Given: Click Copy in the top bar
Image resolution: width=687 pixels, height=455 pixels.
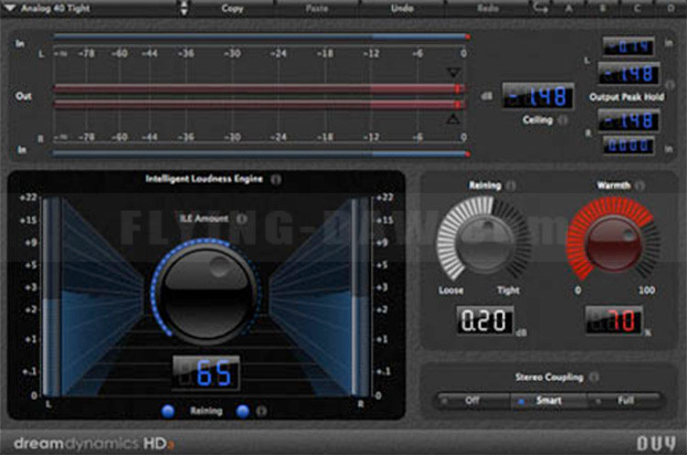Looking at the screenshot, I should 233,8.
